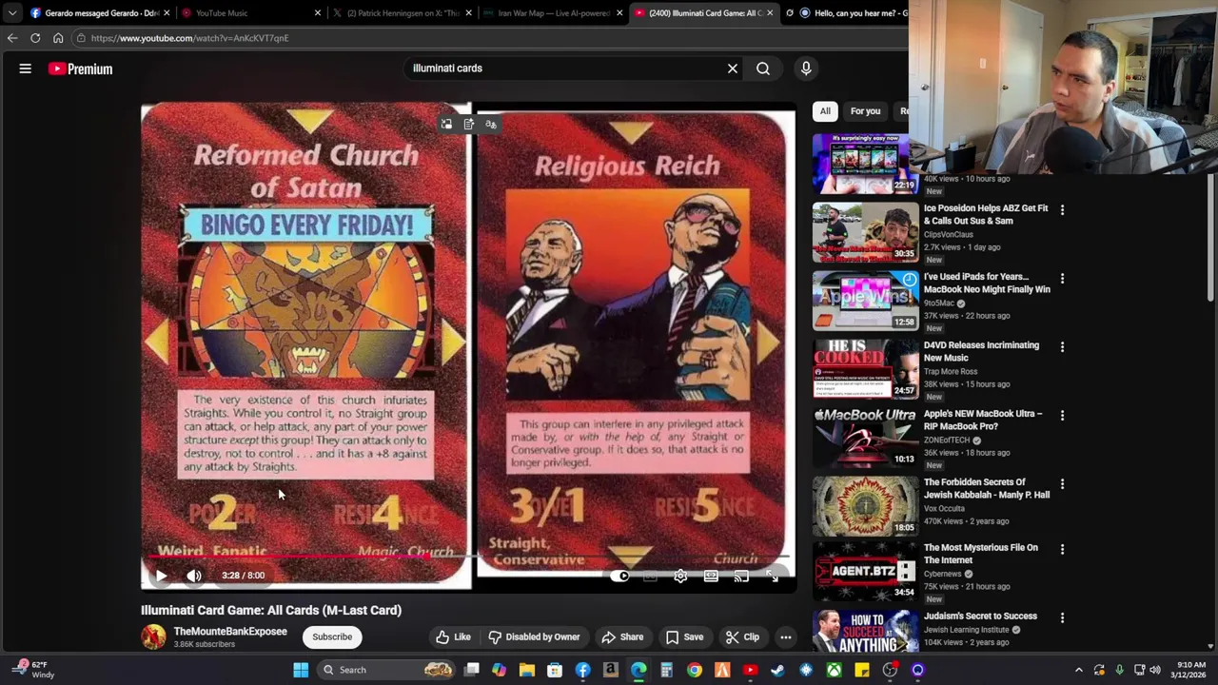Save the video to a playlist
The height and width of the screenshot is (685, 1218).
[684, 637]
